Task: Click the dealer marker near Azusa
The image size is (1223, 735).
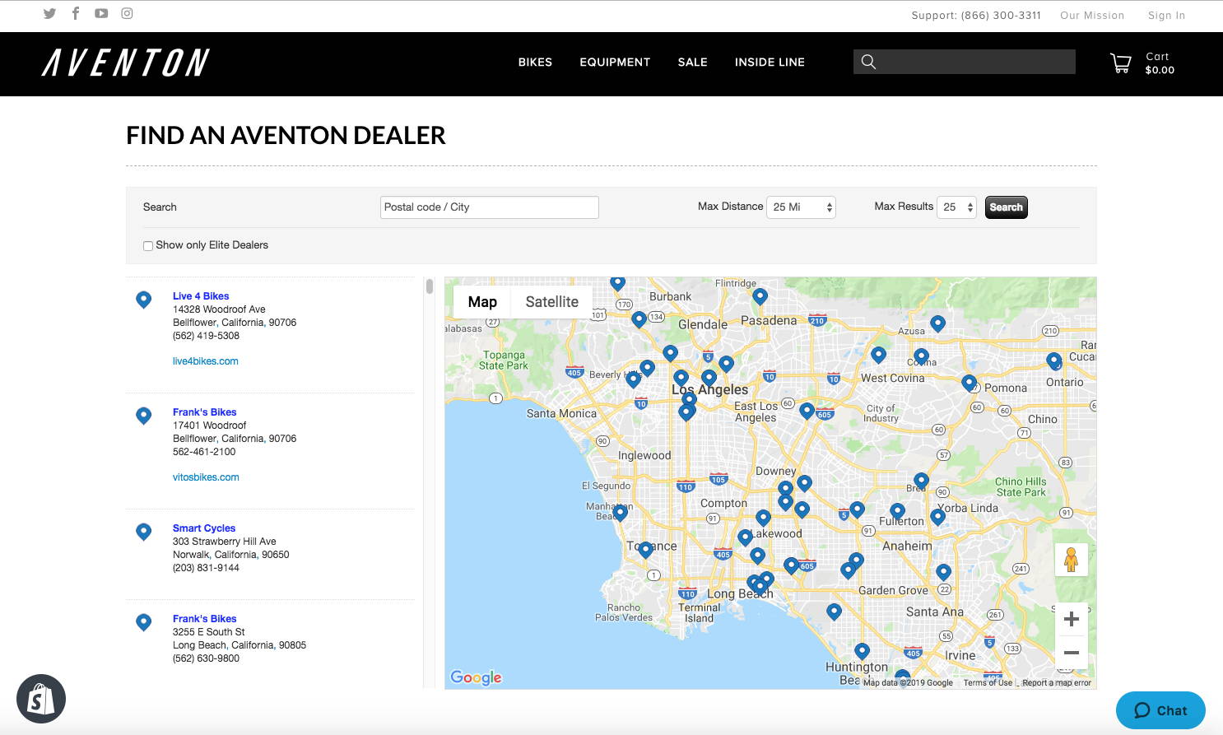Action: tap(937, 323)
